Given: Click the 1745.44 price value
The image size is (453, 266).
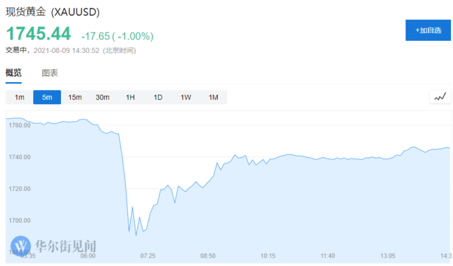Looking at the screenshot, I should [38, 33].
